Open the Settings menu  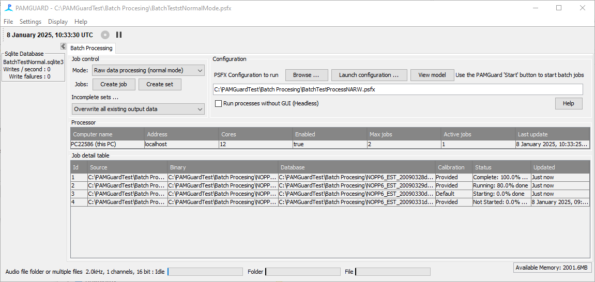pyautogui.click(x=30, y=22)
